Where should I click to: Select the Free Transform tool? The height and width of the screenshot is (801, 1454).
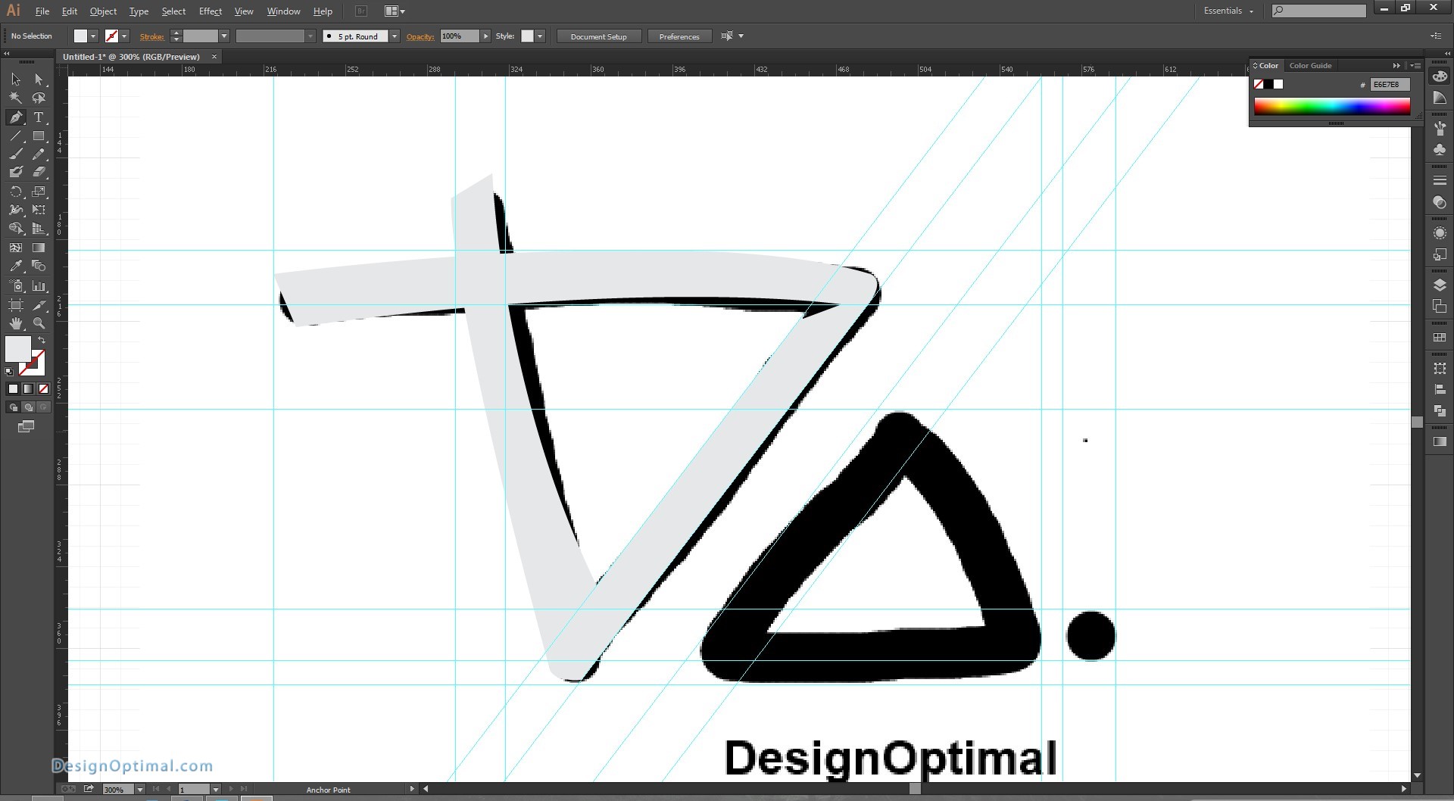click(39, 210)
